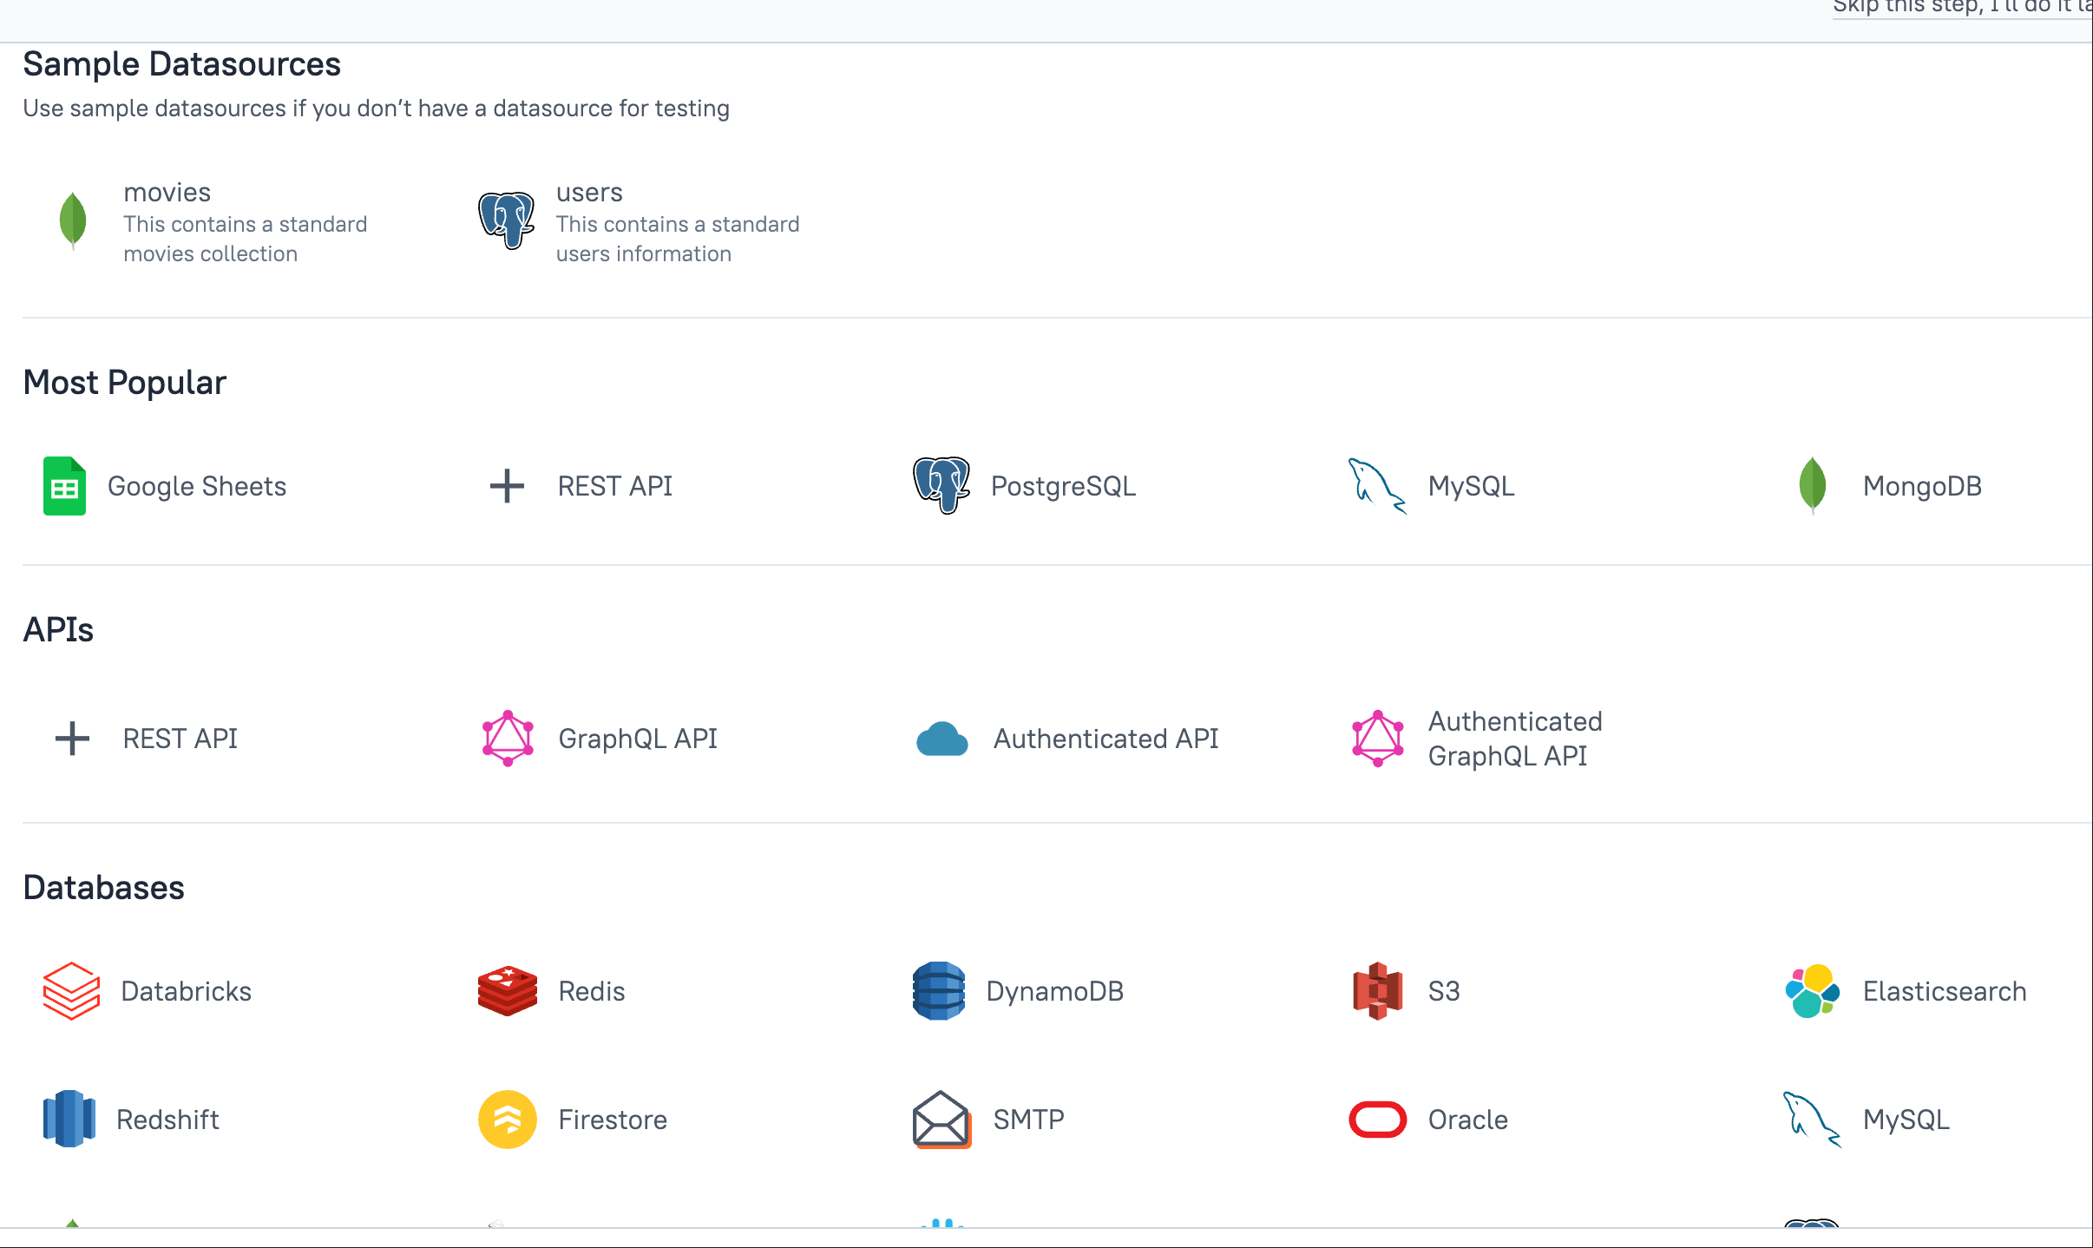Skip this step link at top
This screenshot has height=1248, width=2093.
point(1963,7)
